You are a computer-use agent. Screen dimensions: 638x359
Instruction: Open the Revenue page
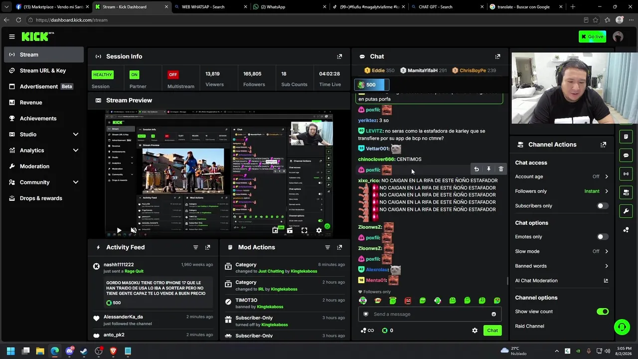[44, 102]
